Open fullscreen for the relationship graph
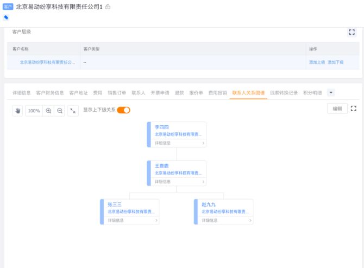 tap(353, 109)
